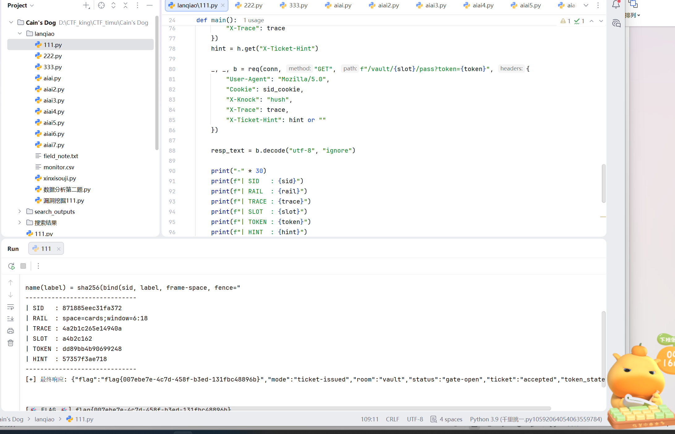Switch to the 333.py editor tab
675x434 pixels.
[294, 5]
